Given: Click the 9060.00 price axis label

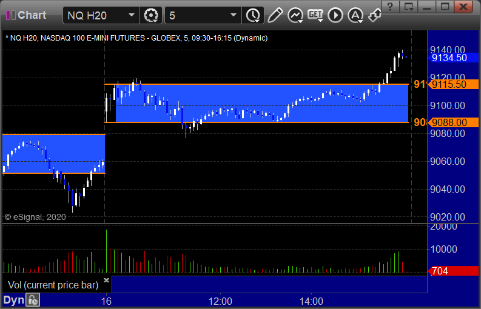Looking at the screenshot, I should click(x=448, y=161).
